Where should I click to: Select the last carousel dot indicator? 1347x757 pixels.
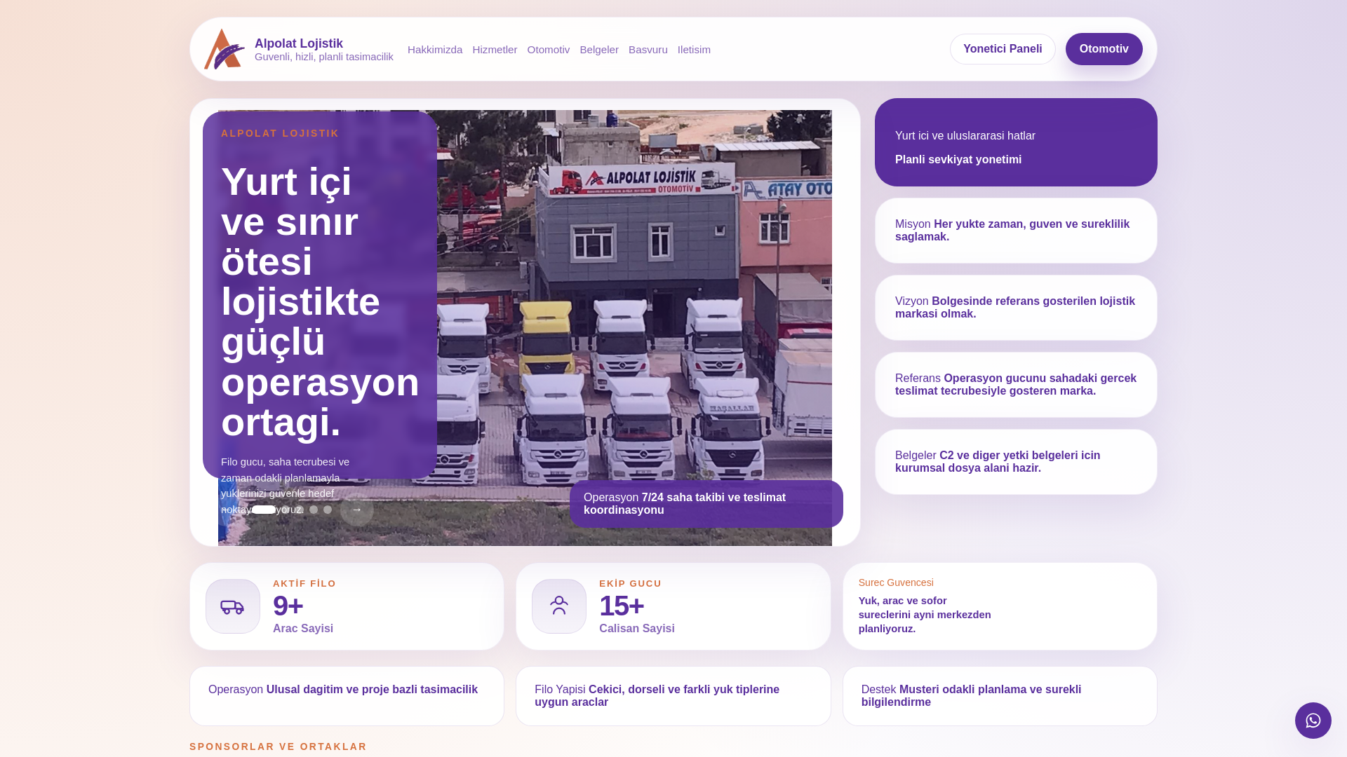click(x=328, y=510)
